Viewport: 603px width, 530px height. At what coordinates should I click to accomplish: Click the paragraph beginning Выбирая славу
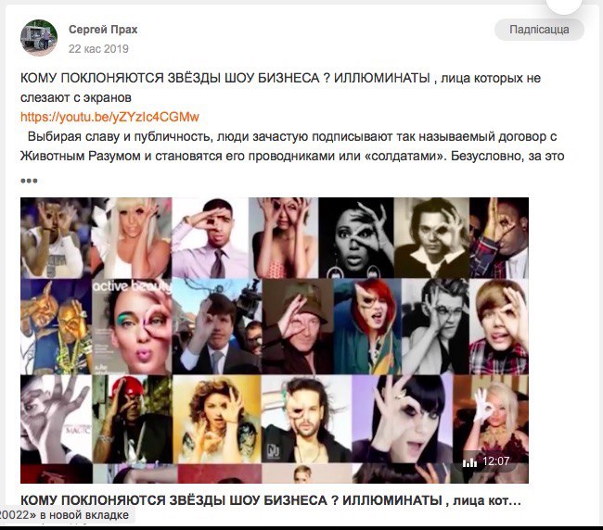292,146
